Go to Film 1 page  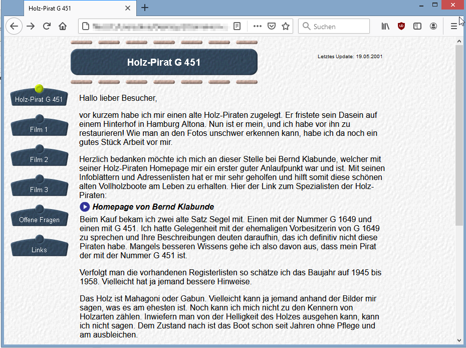[x=39, y=126]
